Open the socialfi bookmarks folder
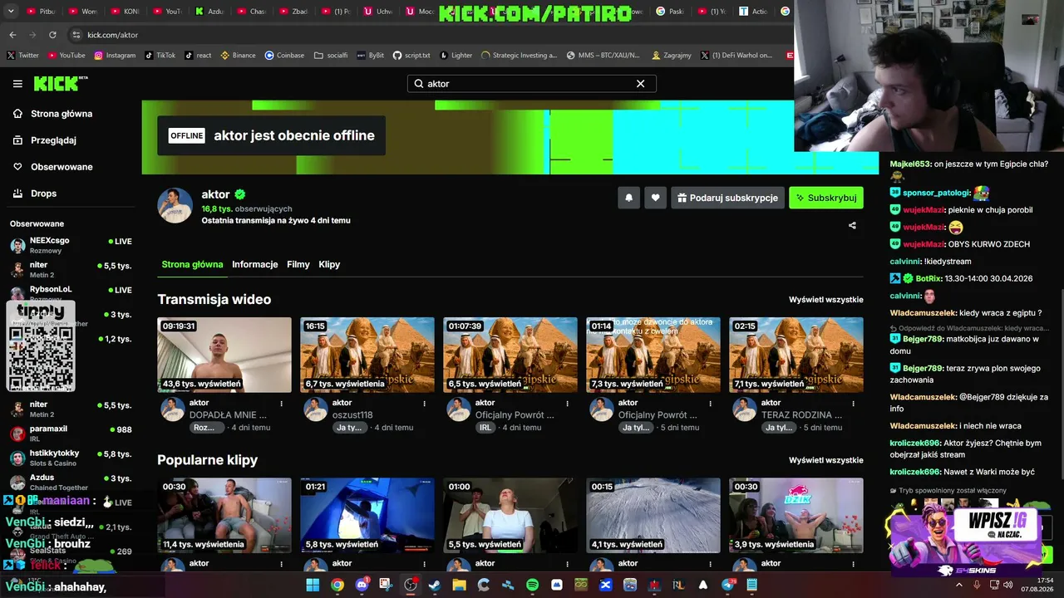This screenshot has width=1064, height=598. 331,56
